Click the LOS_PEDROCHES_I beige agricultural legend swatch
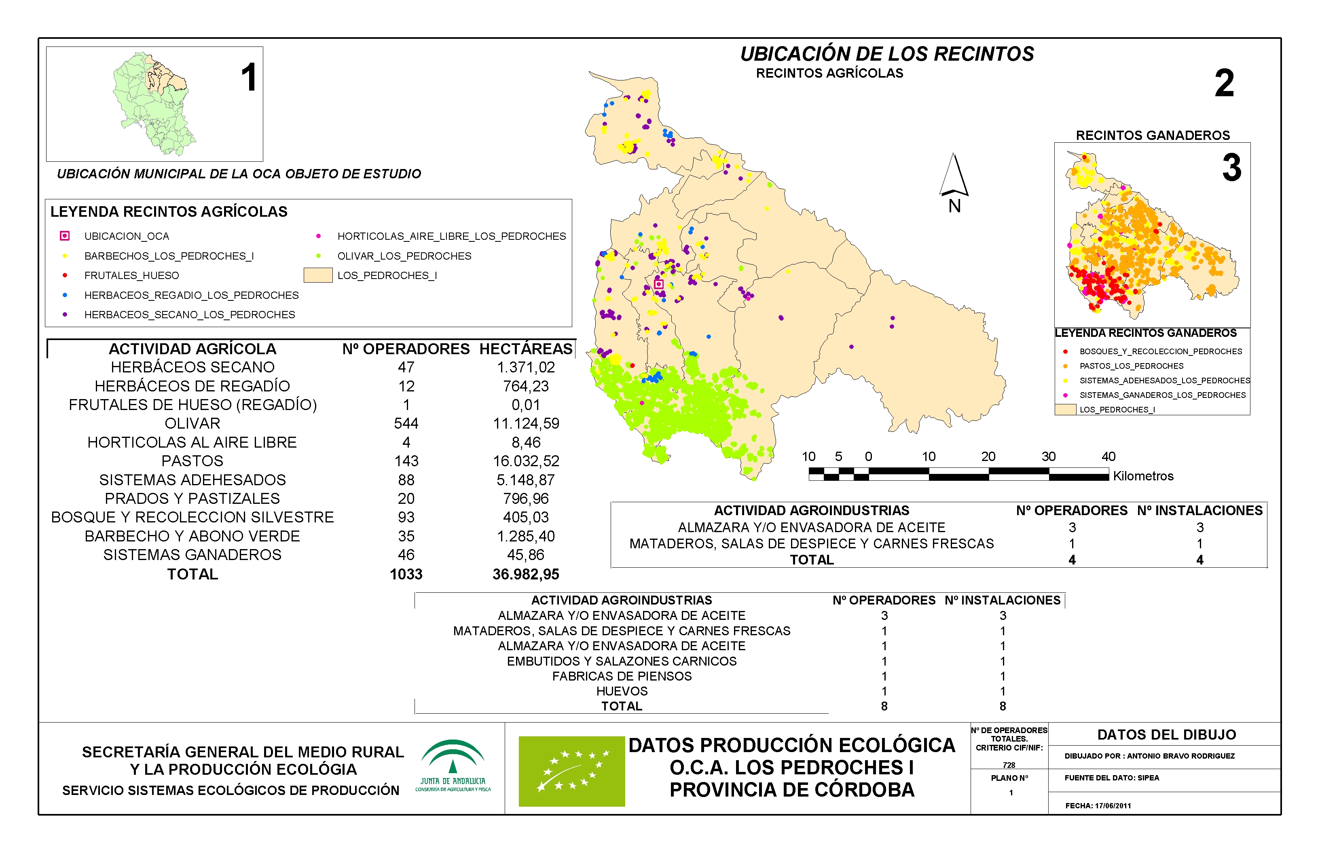Image resolution: width=1320 pixels, height=854 pixels. (318, 275)
